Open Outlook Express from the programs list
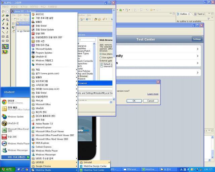The image size is (215, 172). pos(54,147)
